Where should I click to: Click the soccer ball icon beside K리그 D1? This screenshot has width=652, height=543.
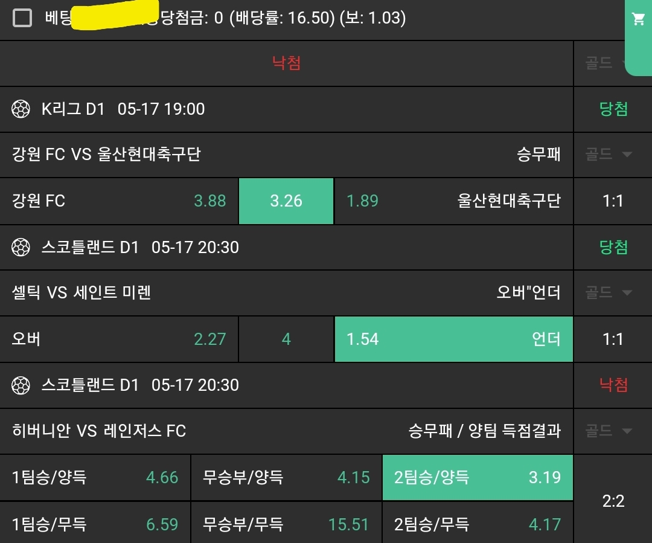(21, 109)
